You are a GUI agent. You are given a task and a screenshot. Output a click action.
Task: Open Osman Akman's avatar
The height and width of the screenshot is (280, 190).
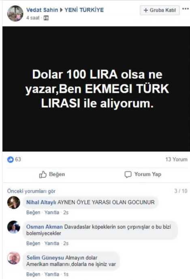pyautogui.click(x=13, y=227)
